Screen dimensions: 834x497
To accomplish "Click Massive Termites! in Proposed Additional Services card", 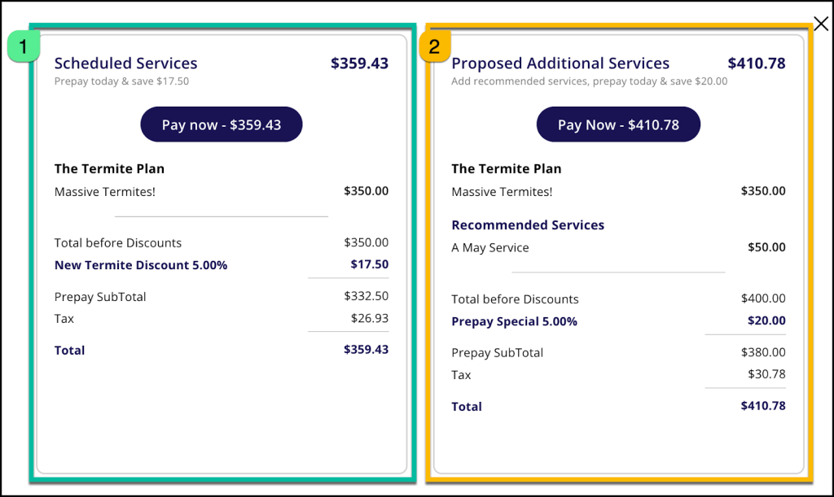I will point(502,192).
